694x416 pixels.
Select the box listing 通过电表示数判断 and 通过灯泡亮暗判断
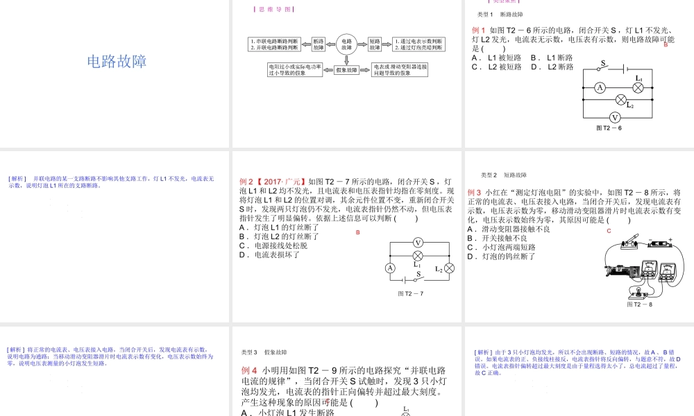418,44
